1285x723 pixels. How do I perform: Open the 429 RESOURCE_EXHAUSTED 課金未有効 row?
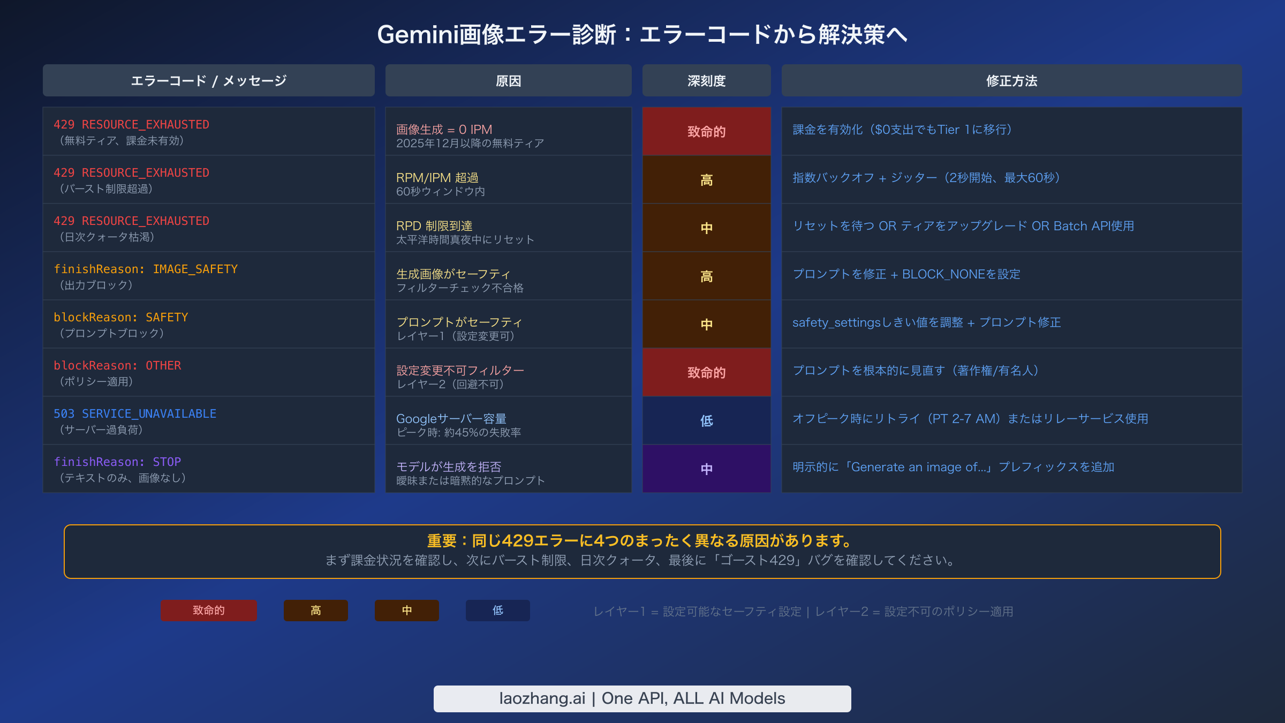209,131
